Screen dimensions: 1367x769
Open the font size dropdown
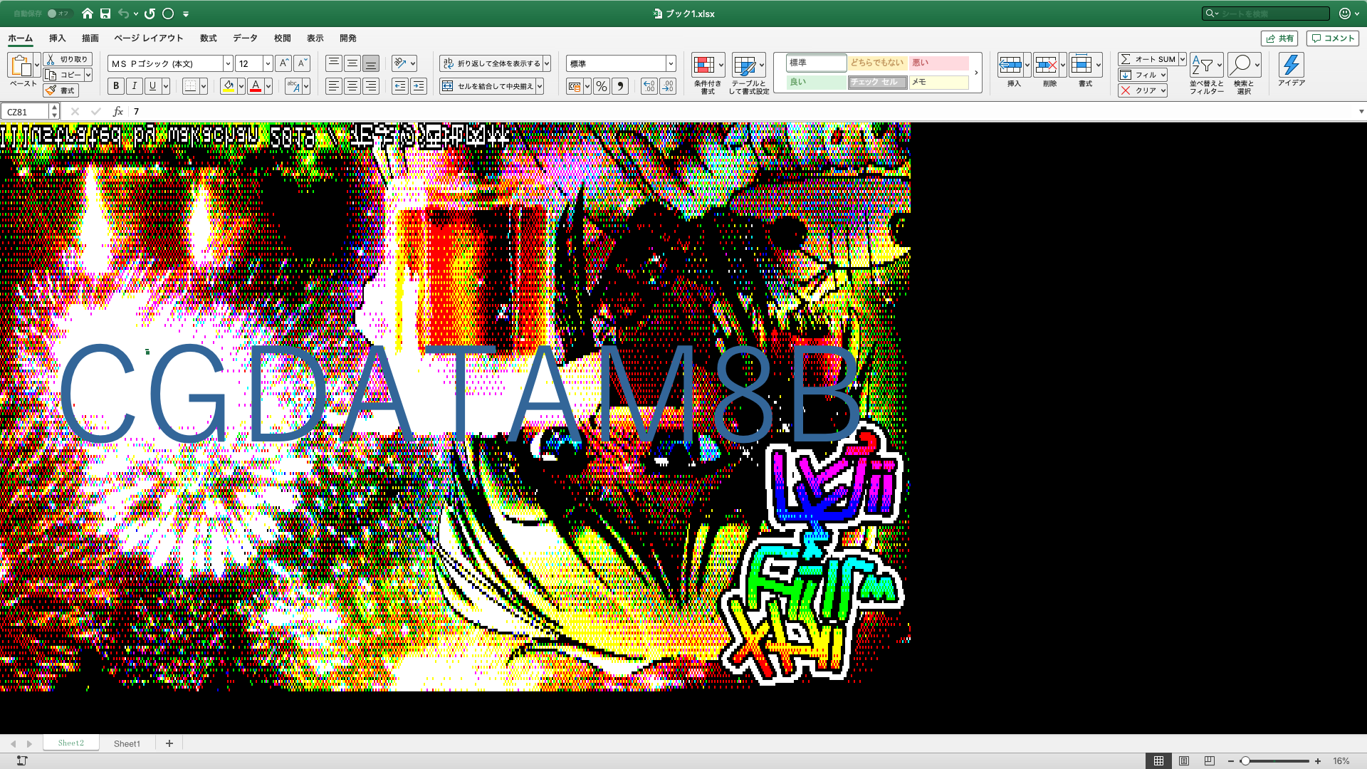(268, 63)
